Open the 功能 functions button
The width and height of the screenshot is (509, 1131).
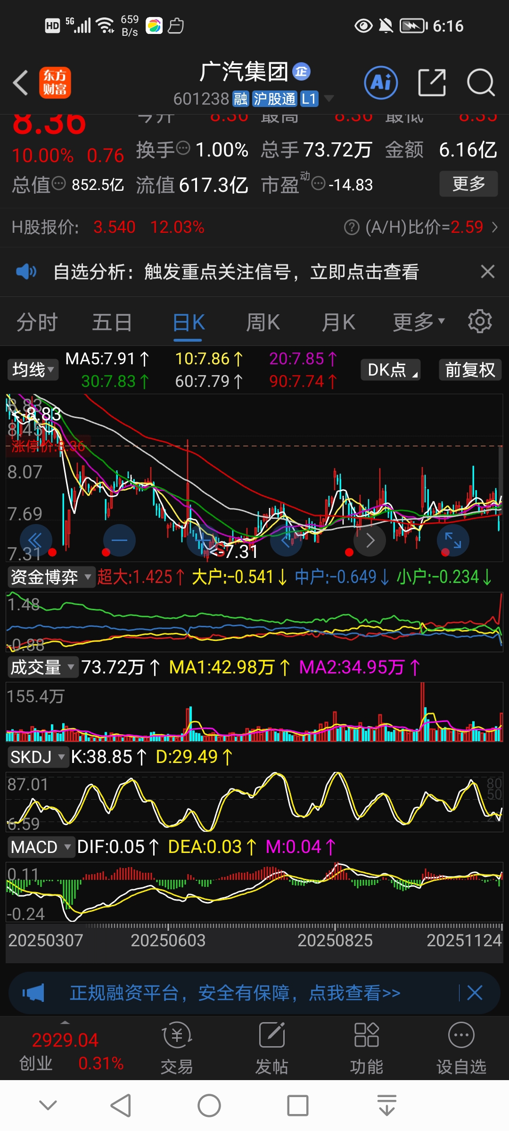(x=367, y=1049)
